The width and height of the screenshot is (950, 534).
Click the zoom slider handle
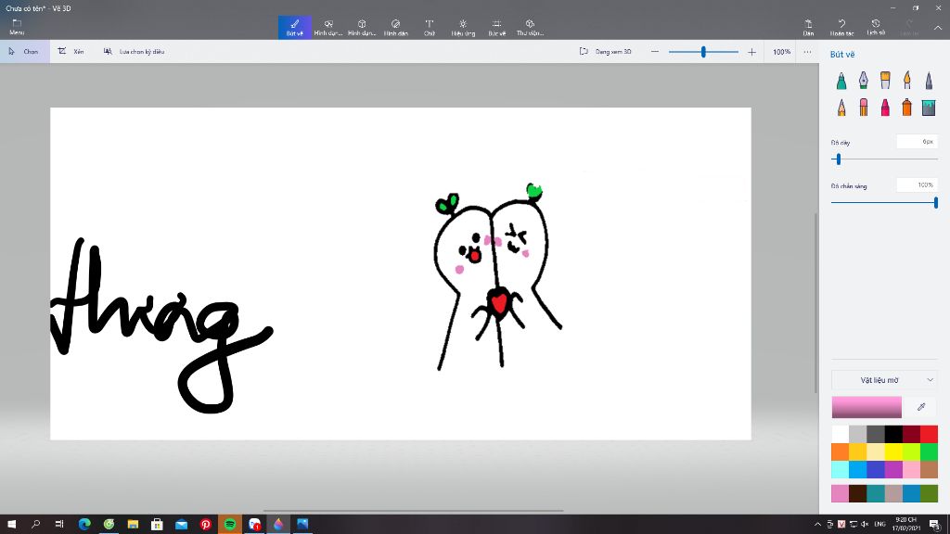[x=703, y=52]
